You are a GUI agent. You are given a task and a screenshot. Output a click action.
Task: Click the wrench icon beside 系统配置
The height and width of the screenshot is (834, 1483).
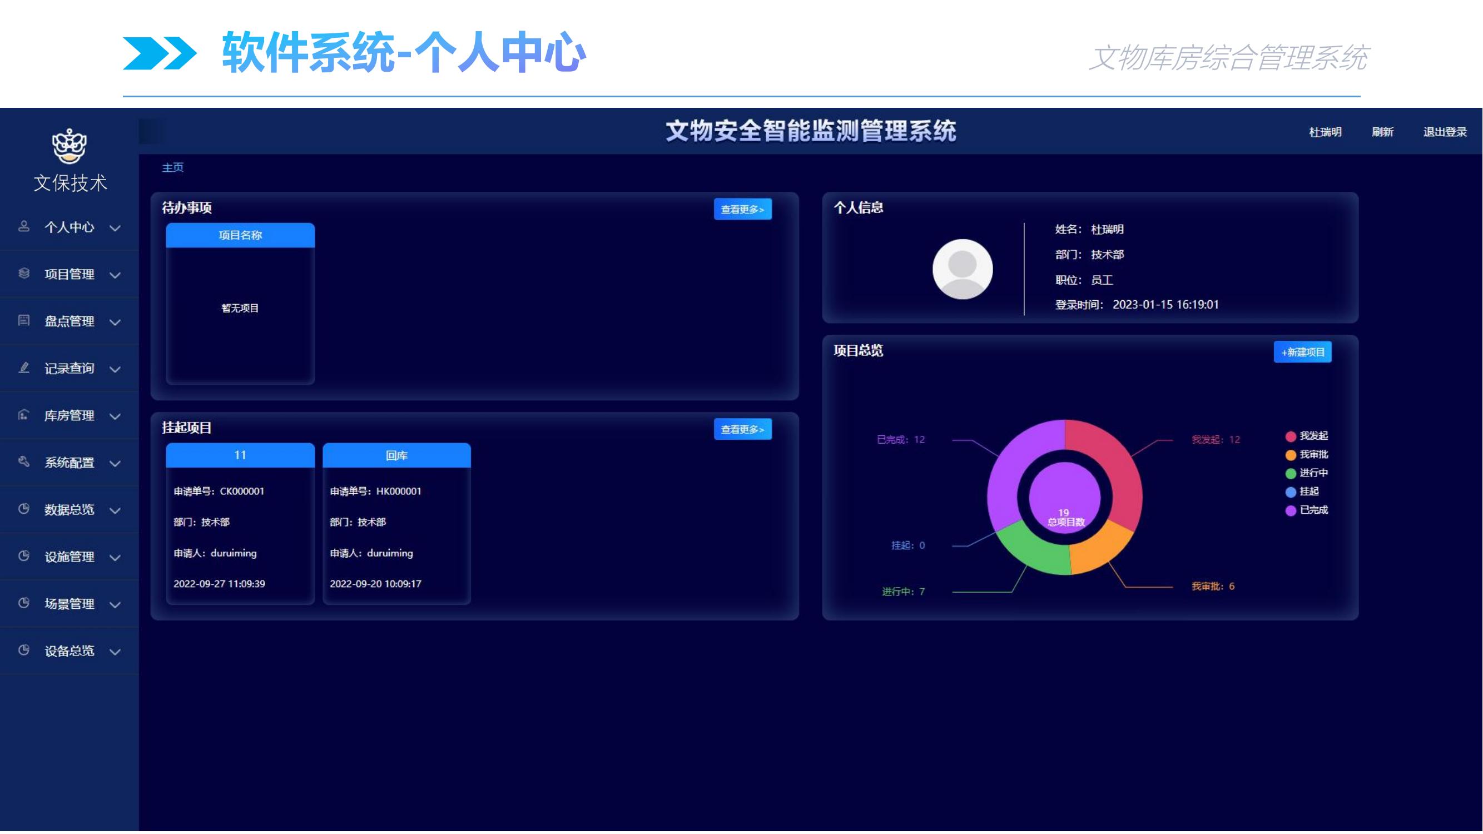click(23, 461)
